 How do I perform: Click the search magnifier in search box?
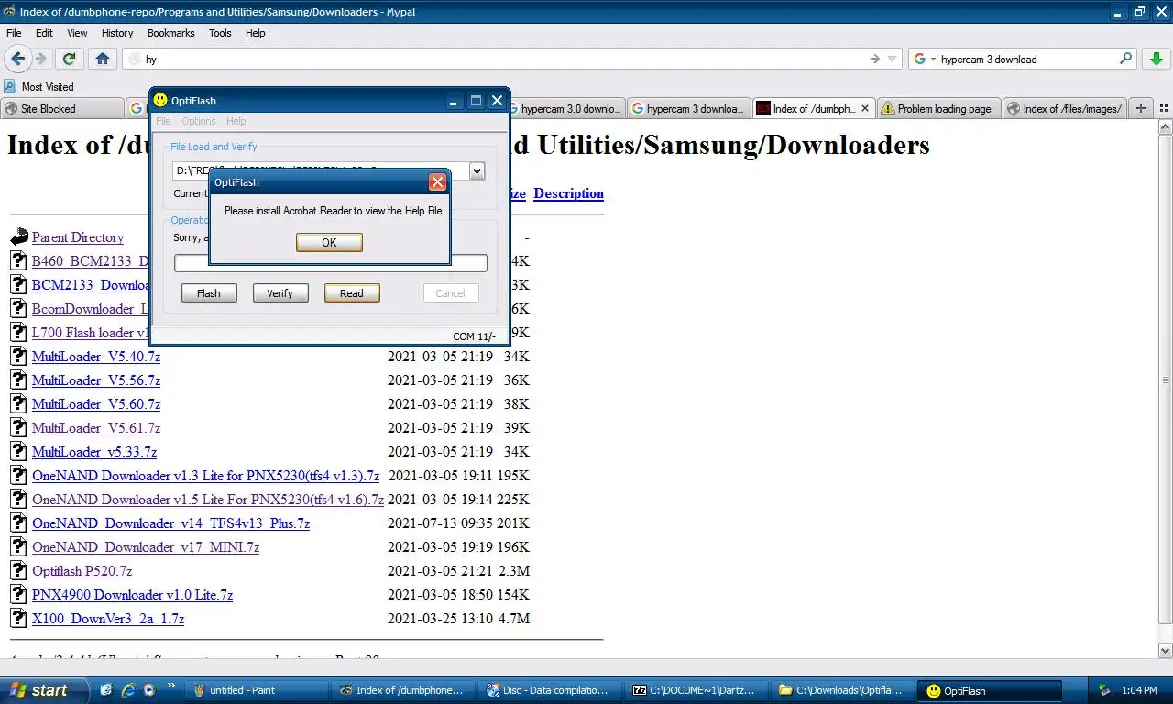(1125, 59)
